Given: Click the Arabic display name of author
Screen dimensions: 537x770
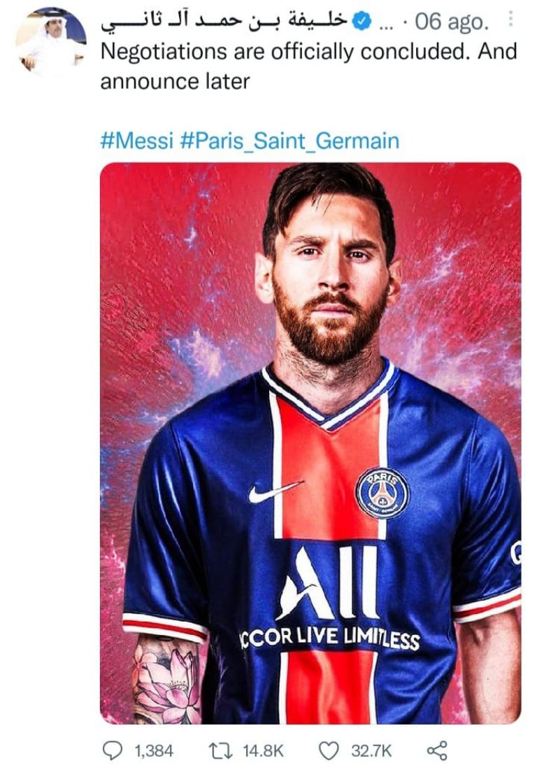Looking at the screenshot, I should tap(224, 22).
